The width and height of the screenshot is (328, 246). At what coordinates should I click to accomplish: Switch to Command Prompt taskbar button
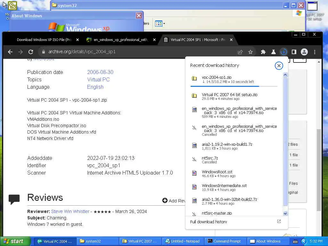tap(225, 242)
